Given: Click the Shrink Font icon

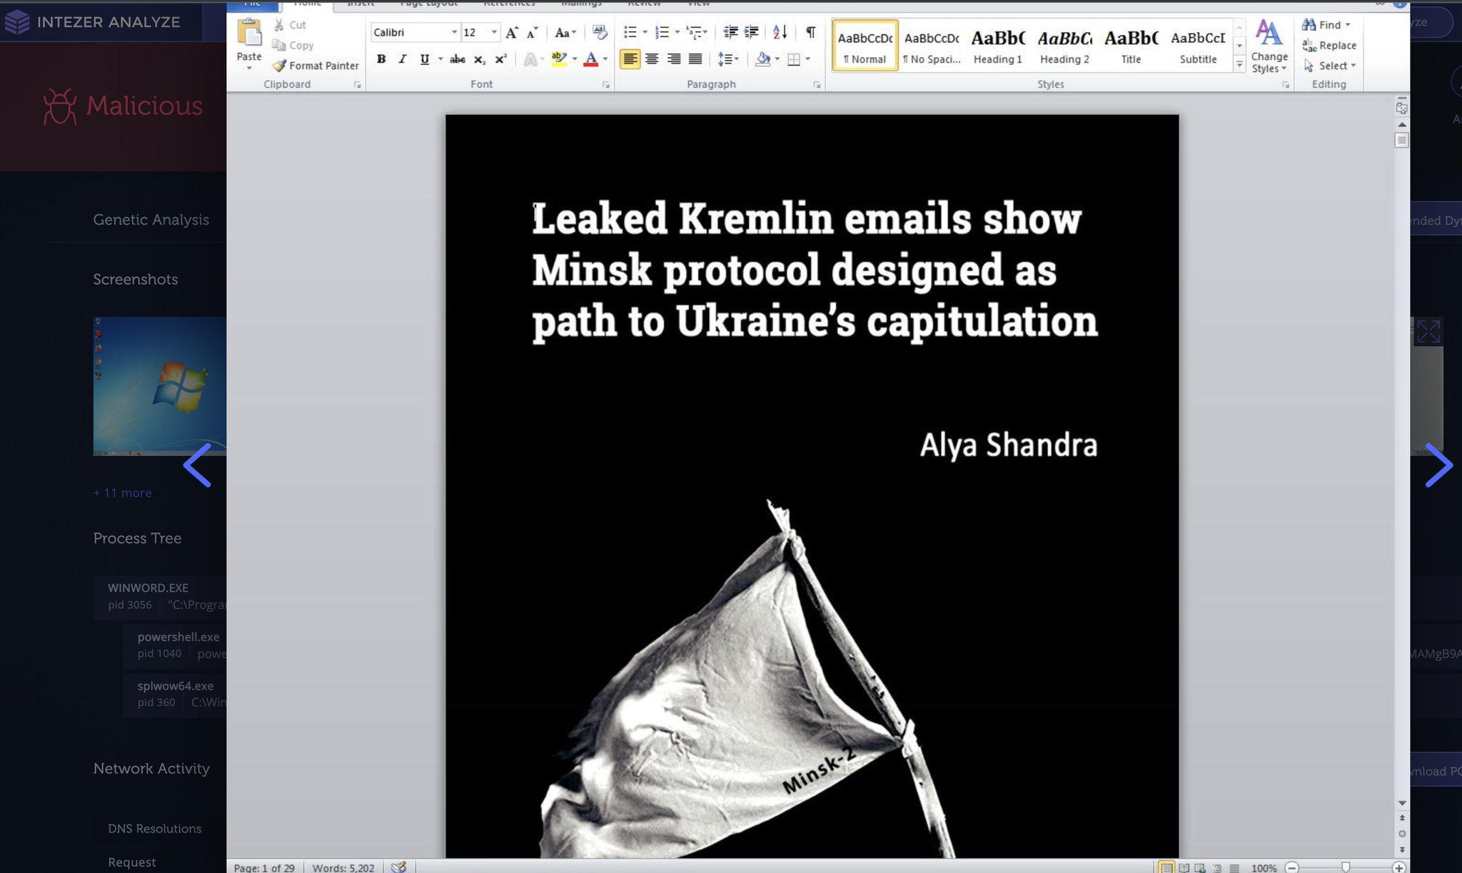Looking at the screenshot, I should point(532,32).
